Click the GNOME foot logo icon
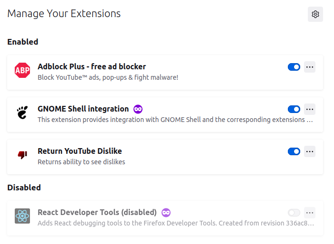334x244 pixels. point(22,113)
